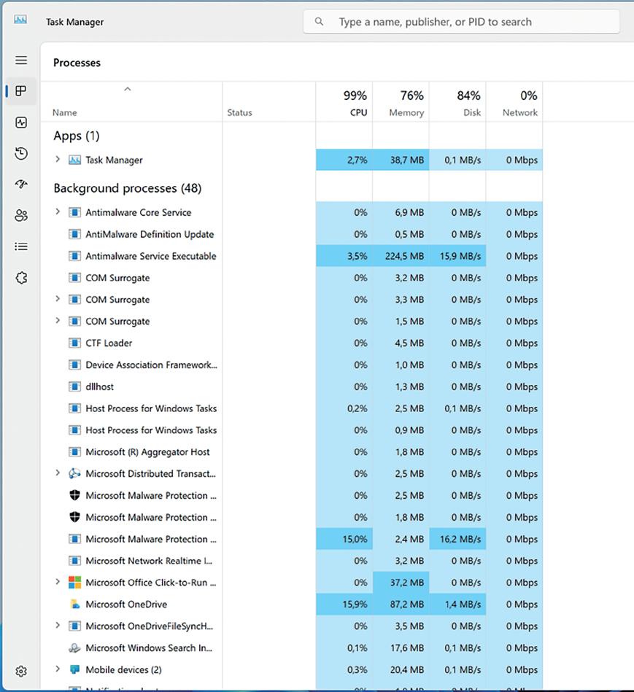
Task: Click the magnifier icon in search box
Action: [319, 21]
